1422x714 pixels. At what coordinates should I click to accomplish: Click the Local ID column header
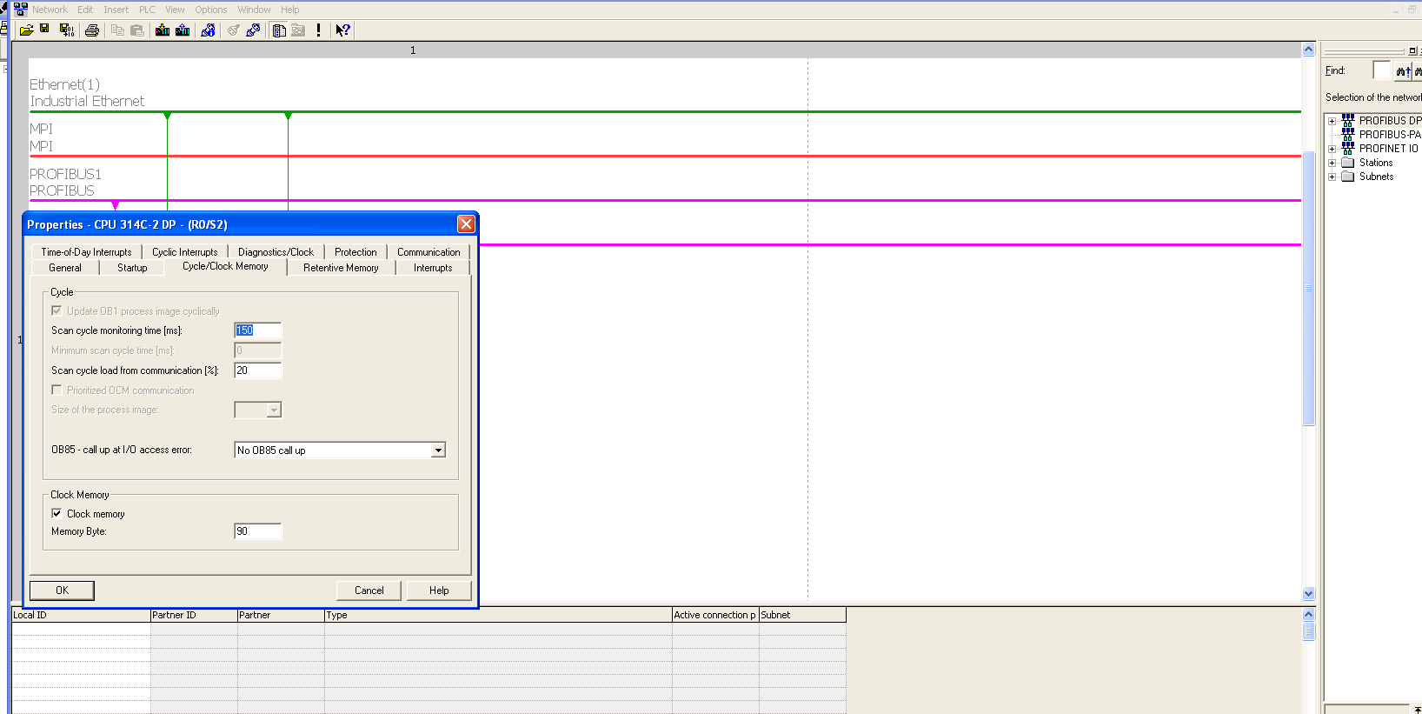click(x=81, y=615)
